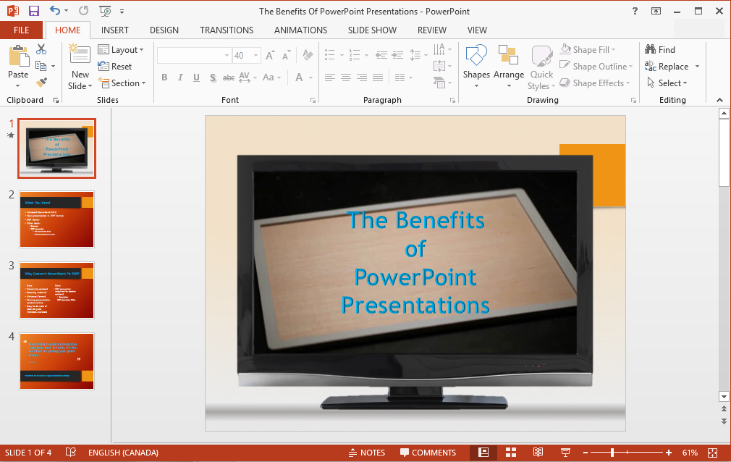
Task: Click the New Slide icon
Action: (80, 54)
